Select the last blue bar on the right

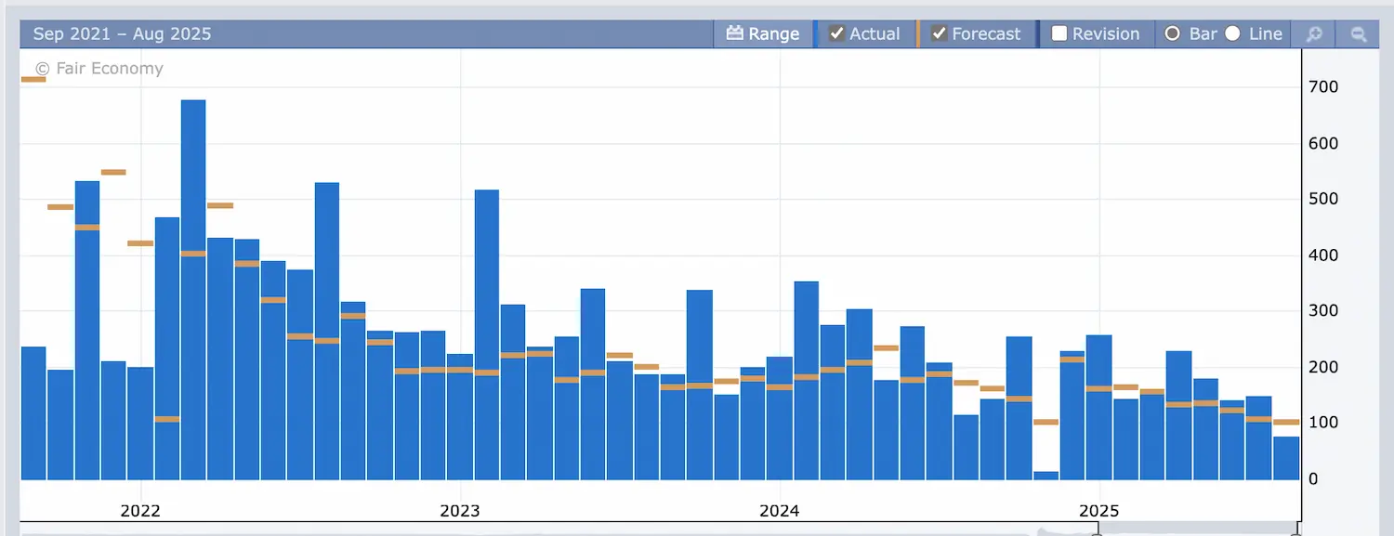point(1286,458)
